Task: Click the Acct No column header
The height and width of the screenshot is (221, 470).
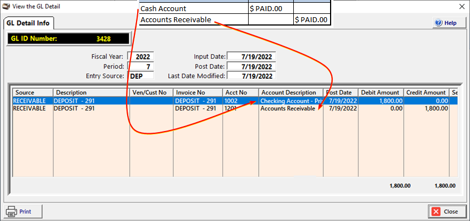Action: tap(240, 93)
